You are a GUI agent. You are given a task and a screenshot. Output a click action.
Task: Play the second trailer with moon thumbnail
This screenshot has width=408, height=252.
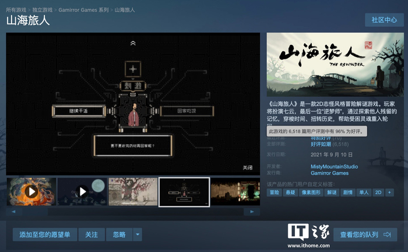point(82,192)
